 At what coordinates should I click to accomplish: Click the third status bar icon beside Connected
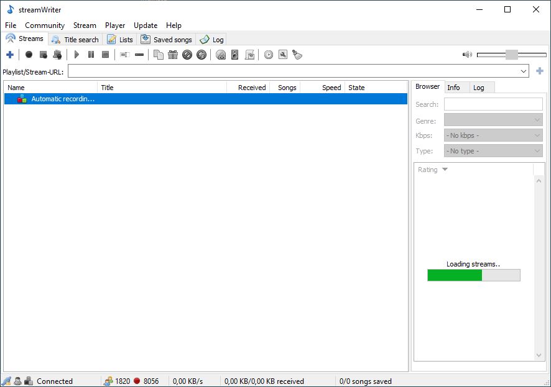pos(29,381)
